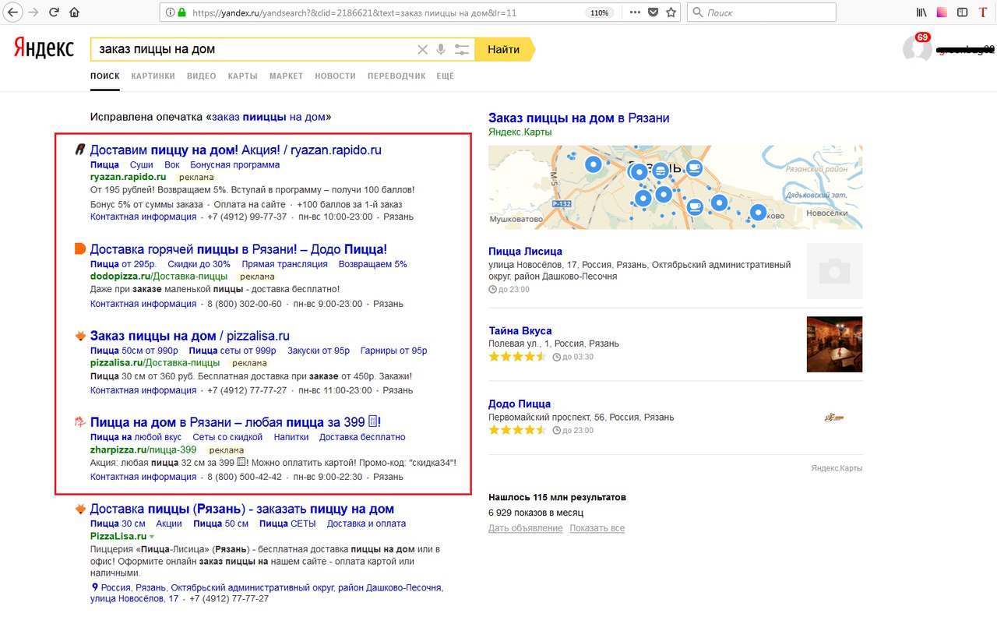This screenshot has width=997, height=617.
Task: Start voice search with microphone icon
Action: [441, 49]
